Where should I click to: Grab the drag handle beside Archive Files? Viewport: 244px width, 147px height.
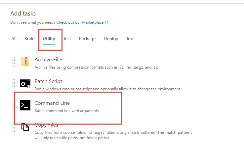[14, 62]
